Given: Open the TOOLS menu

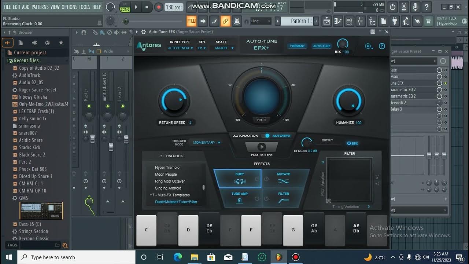Looking at the screenshot, I should (85, 7).
